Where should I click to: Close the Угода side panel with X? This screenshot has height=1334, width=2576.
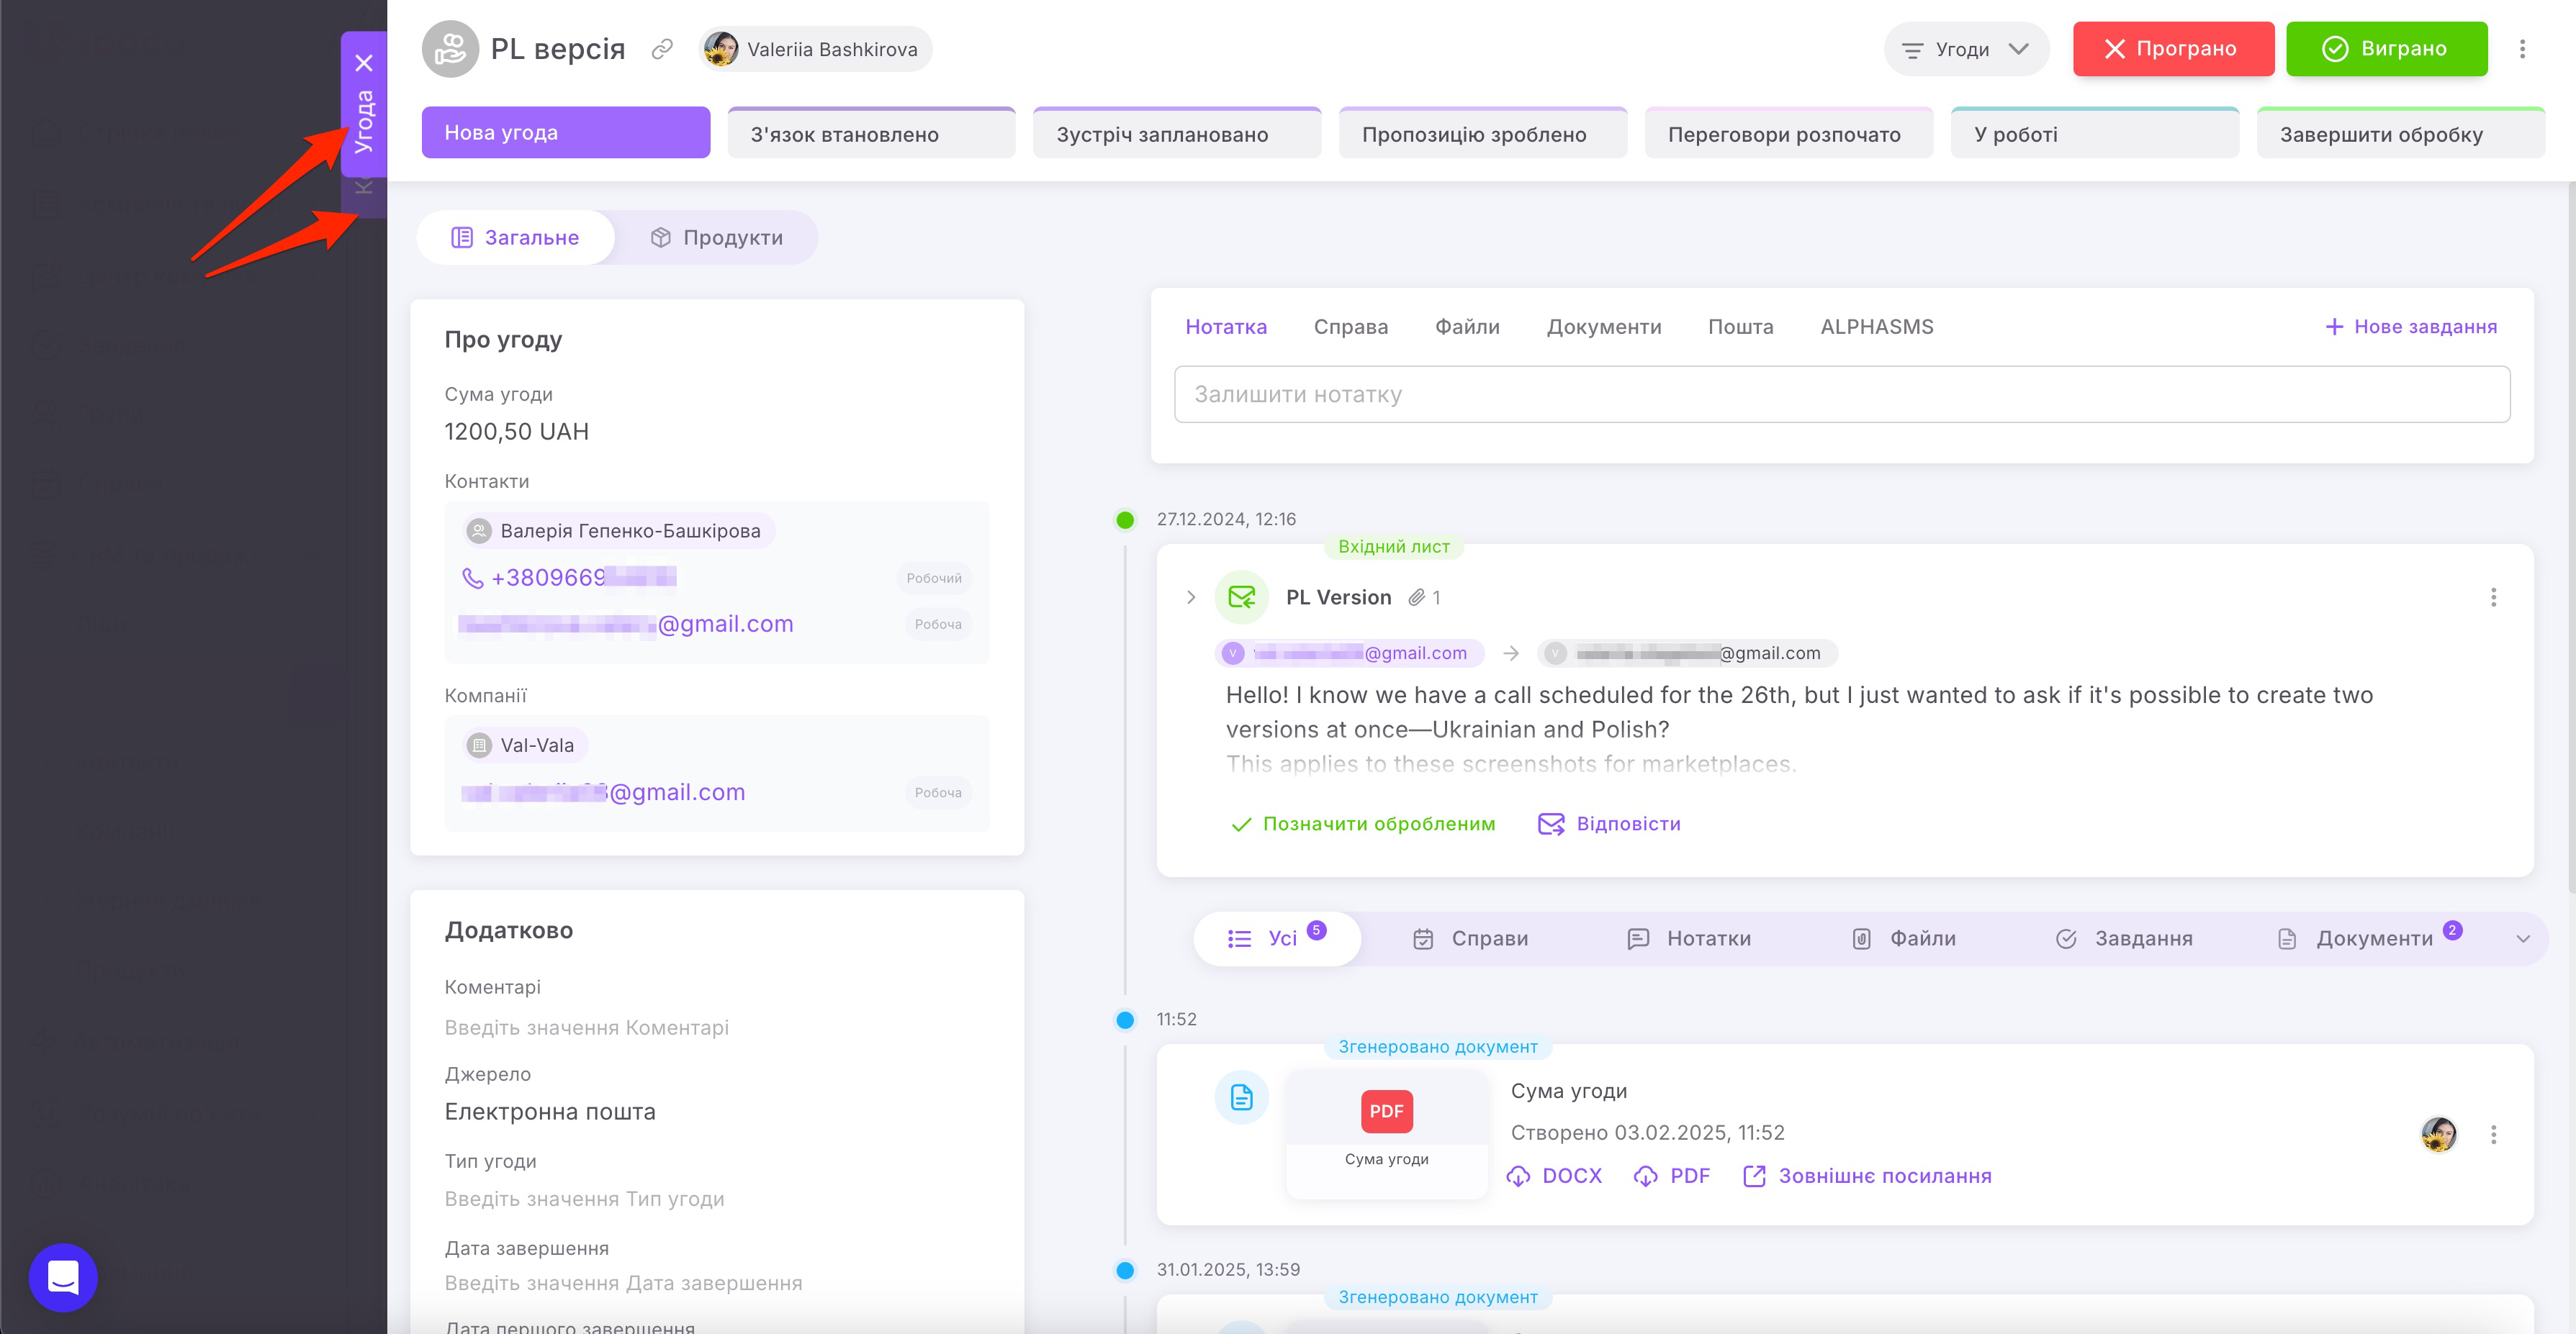[364, 63]
